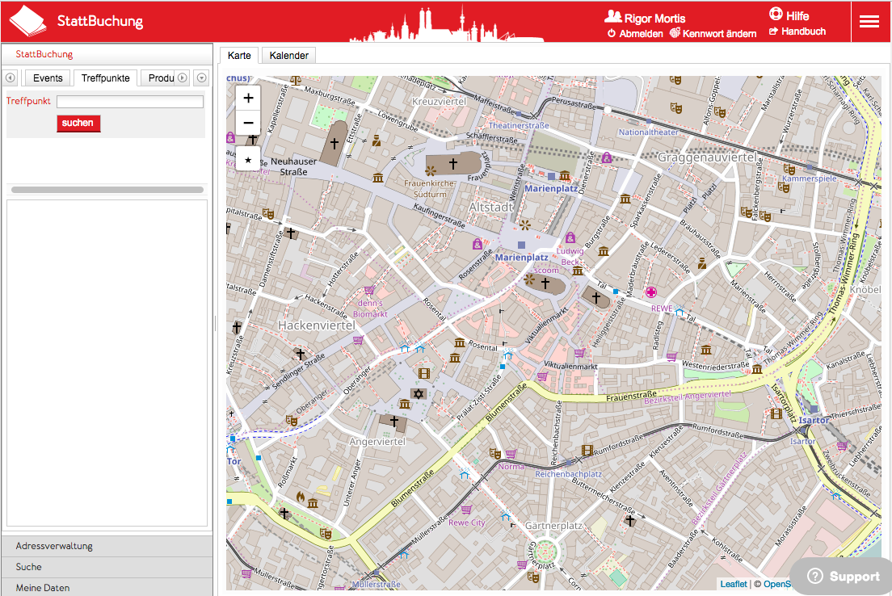
Task: Click the star button on map
Action: tap(248, 160)
